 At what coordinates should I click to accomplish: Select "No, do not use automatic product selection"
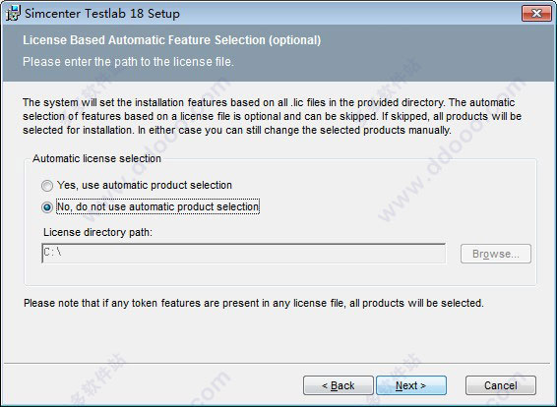pyautogui.click(x=47, y=207)
